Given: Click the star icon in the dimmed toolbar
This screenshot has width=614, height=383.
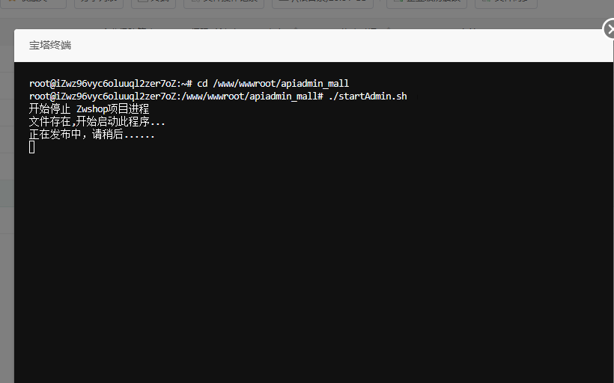Looking at the screenshot, I should click(x=10, y=2).
